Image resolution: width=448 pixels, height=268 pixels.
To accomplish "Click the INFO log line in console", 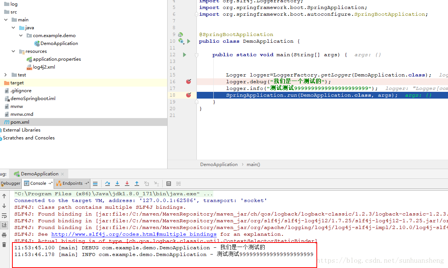I will click(x=164, y=254).
